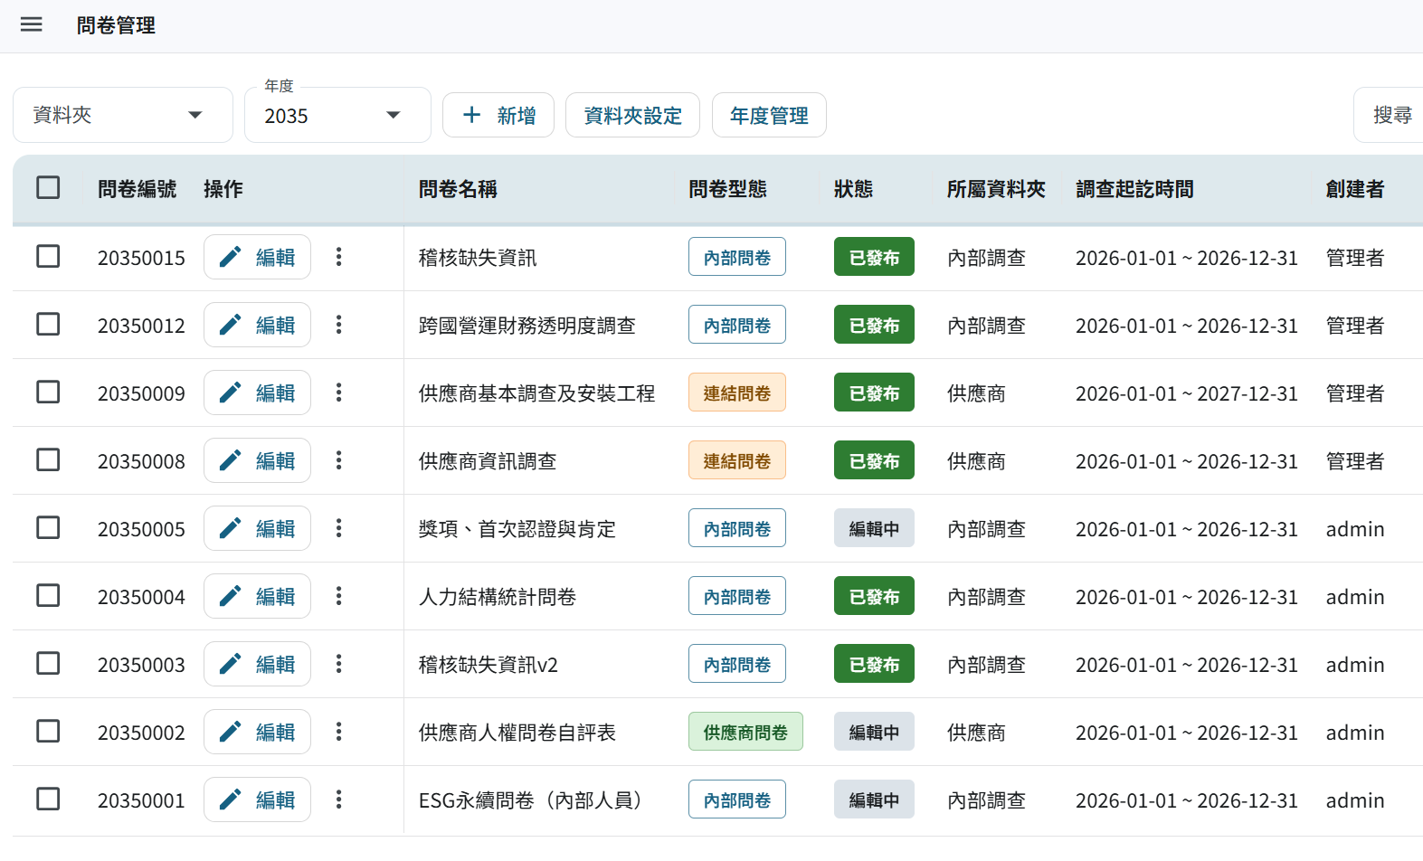1423x861 pixels.
Task: Open 年度管理 year management
Action: 769,115
